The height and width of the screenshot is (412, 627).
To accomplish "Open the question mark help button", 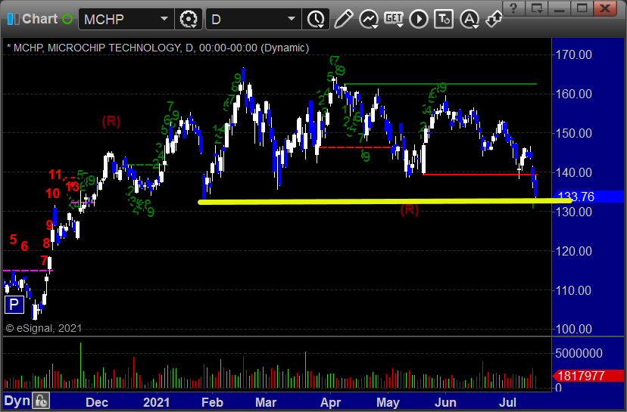I will coord(514,8).
